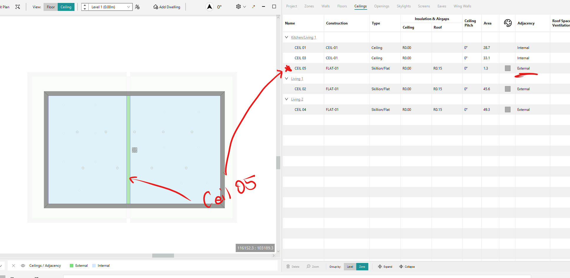Switch to the Openings tab

[x=382, y=6]
